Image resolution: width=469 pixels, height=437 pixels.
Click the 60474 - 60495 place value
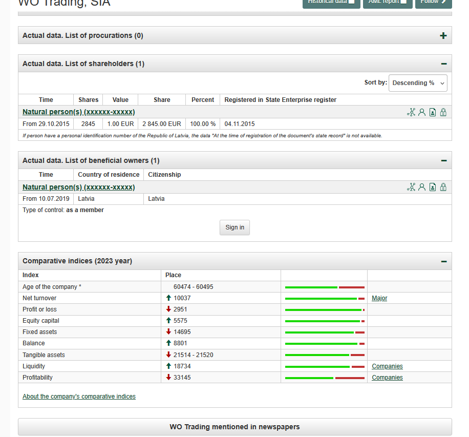(x=193, y=287)
